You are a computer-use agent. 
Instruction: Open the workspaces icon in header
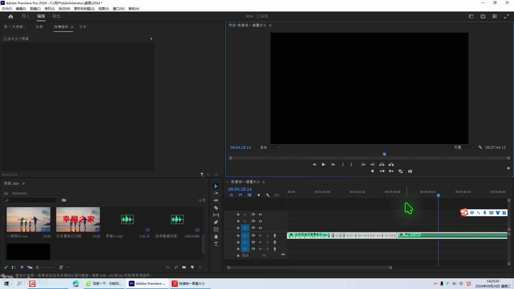tap(495, 16)
